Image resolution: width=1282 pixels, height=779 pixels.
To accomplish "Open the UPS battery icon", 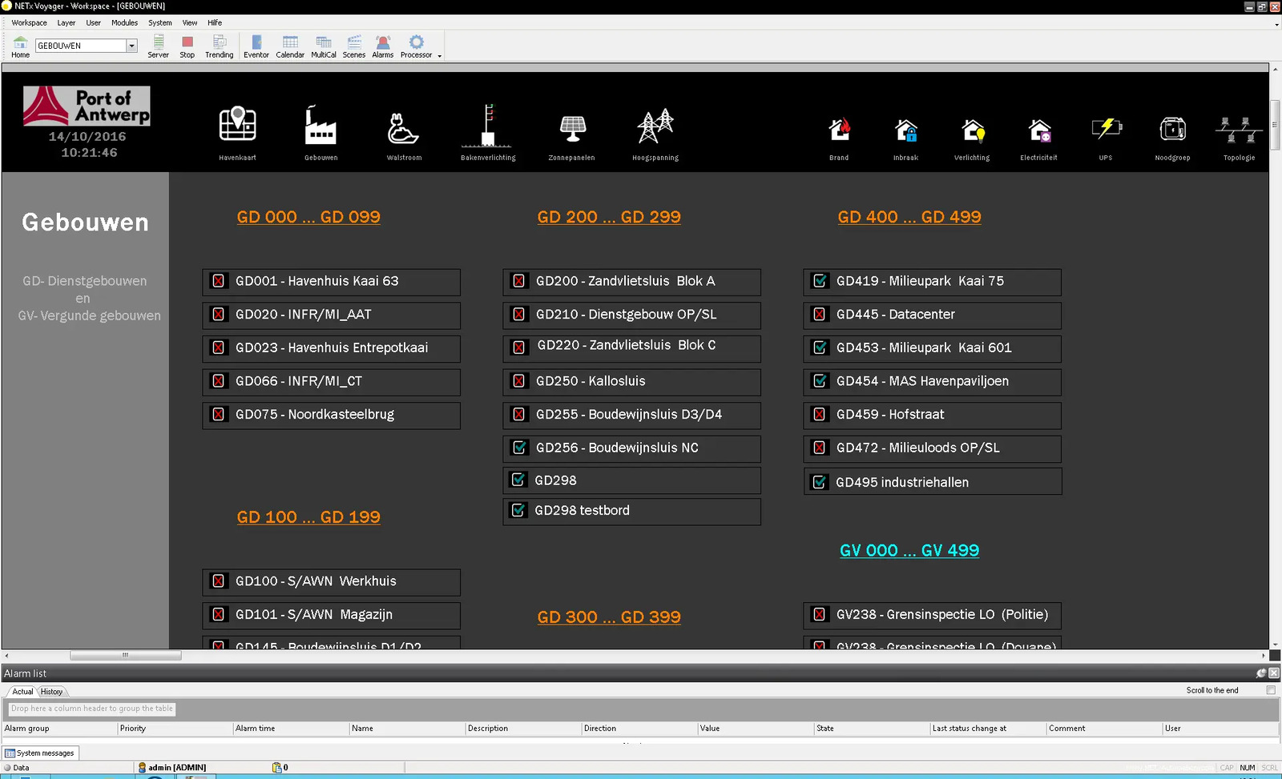I will [x=1106, y=129].
